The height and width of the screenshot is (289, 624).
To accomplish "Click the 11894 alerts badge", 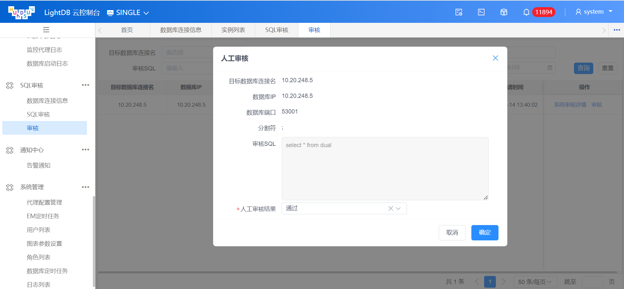I will [544, 12].
